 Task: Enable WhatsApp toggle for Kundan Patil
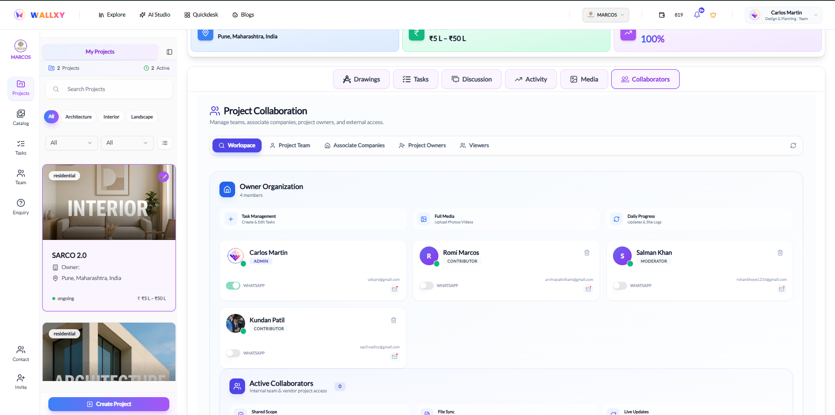point(233,353)
